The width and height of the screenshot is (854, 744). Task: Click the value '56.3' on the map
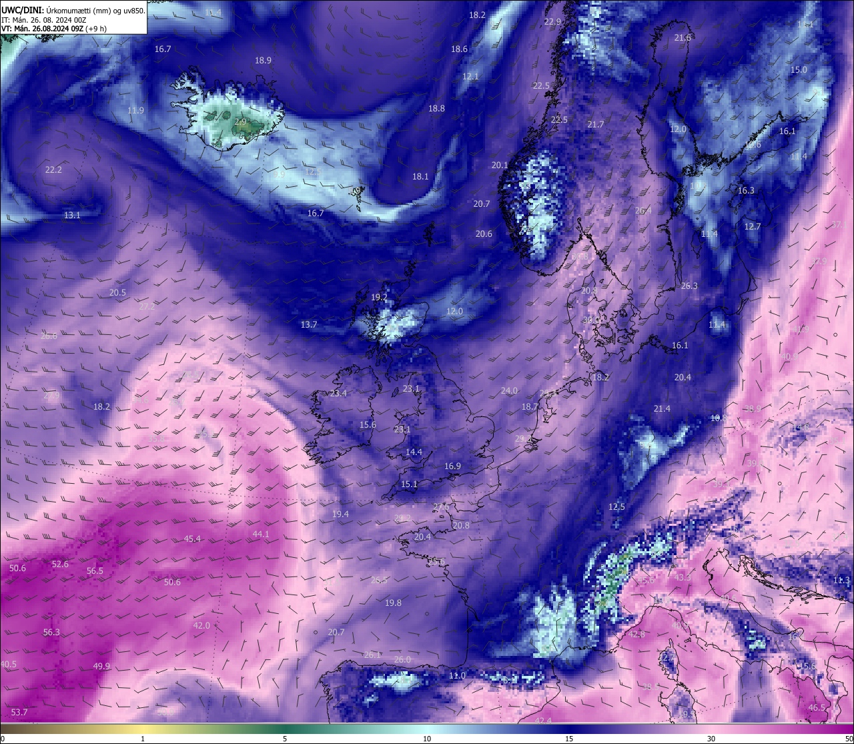(51, 632)
